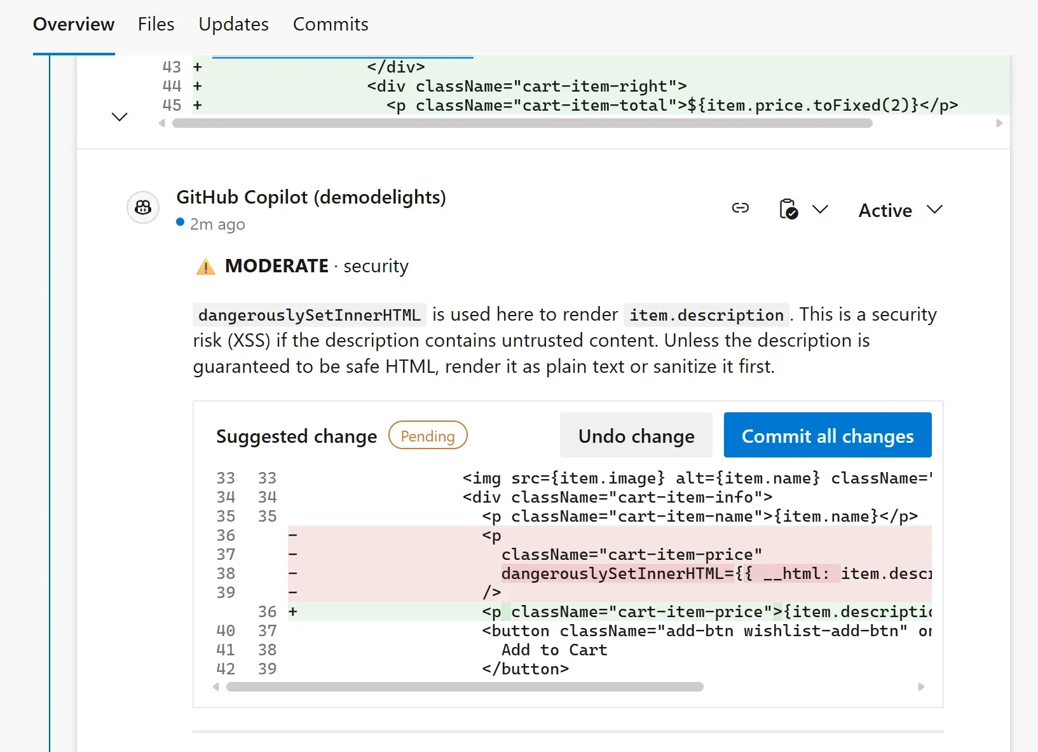Click the item.description inline code
1038x752 pixels.
point(706,315)
